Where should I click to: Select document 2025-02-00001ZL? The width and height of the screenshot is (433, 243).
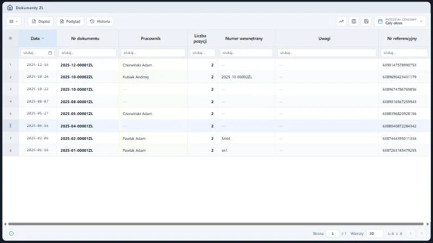[x=77, y=138]
